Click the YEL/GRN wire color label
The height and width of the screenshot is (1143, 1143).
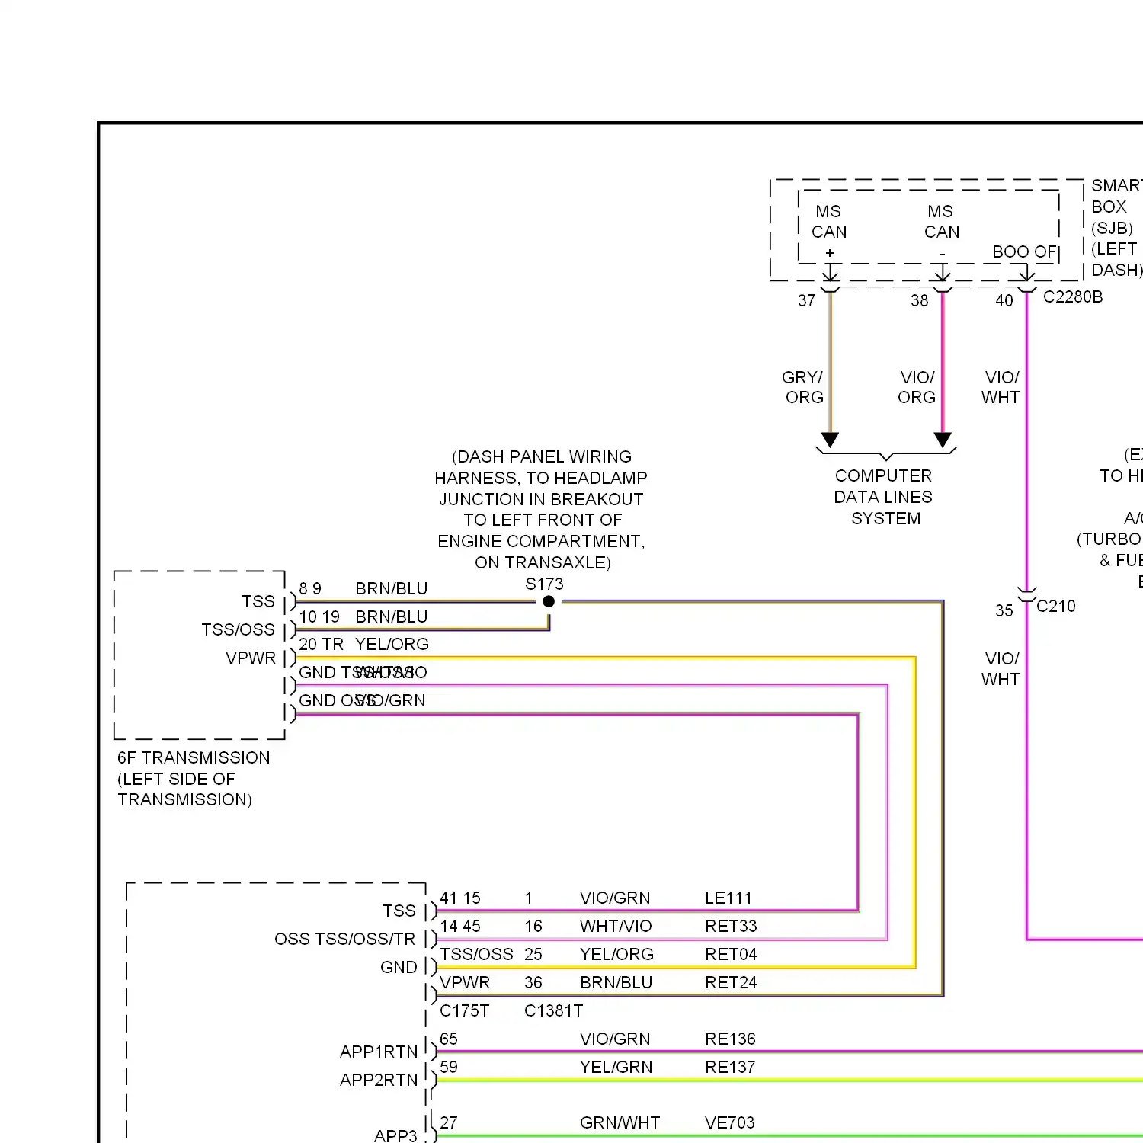tap(616, 1067)
